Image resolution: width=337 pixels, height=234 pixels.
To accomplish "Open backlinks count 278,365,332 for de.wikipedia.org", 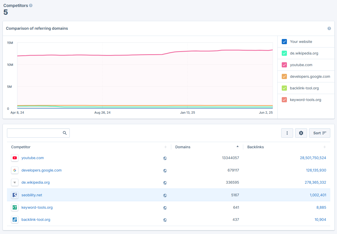I will tap(315, 182).
